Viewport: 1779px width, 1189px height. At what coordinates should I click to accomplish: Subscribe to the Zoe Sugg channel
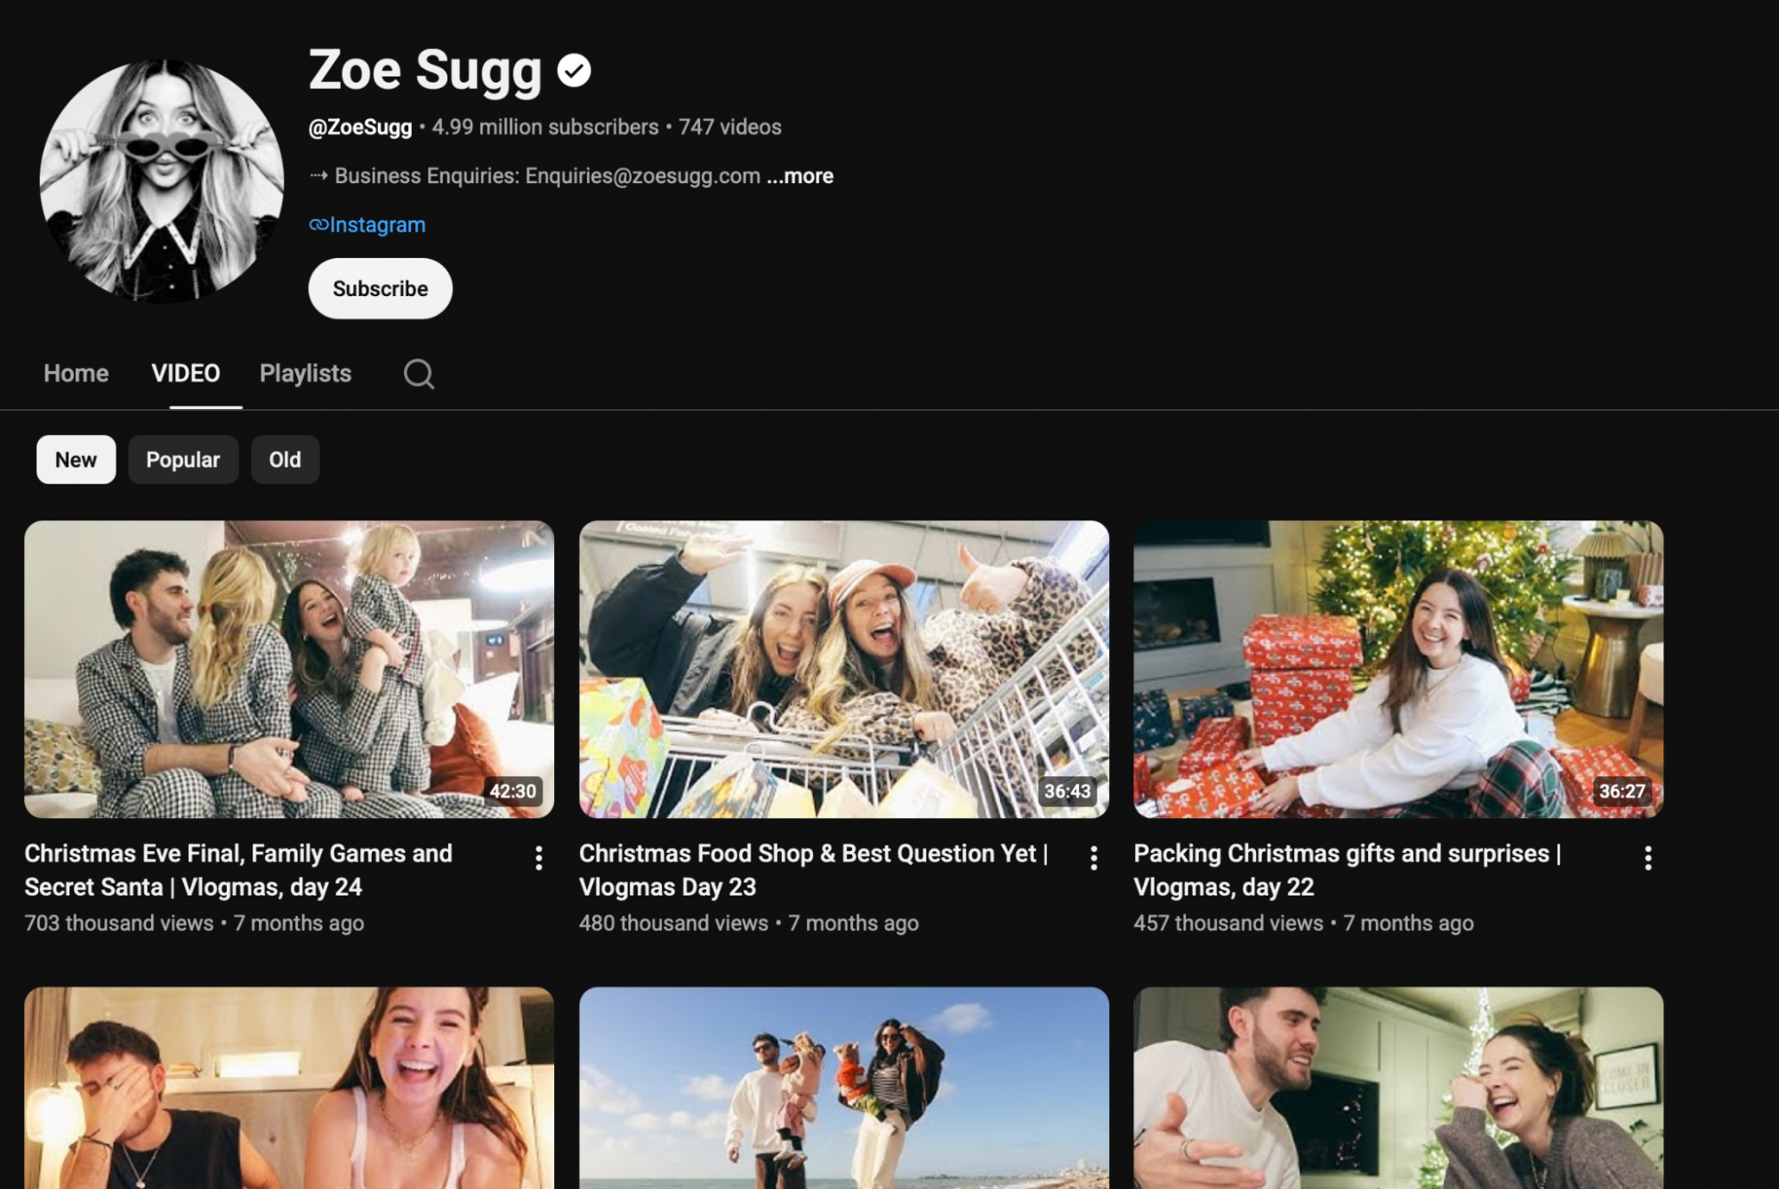click(380, 289)
